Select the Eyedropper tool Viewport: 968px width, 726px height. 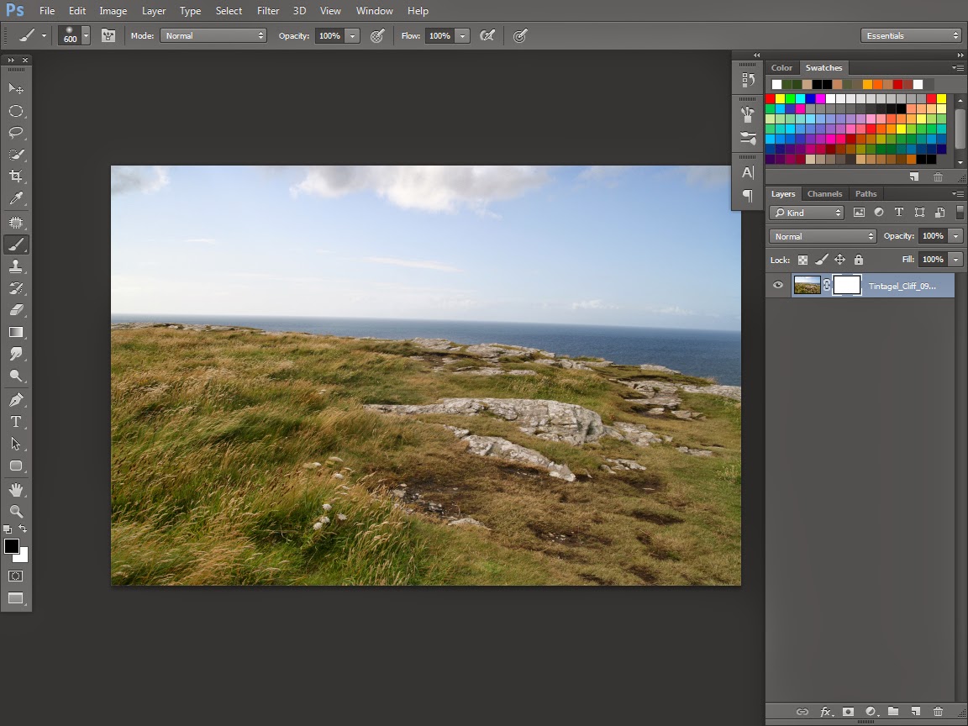point(15,199)
